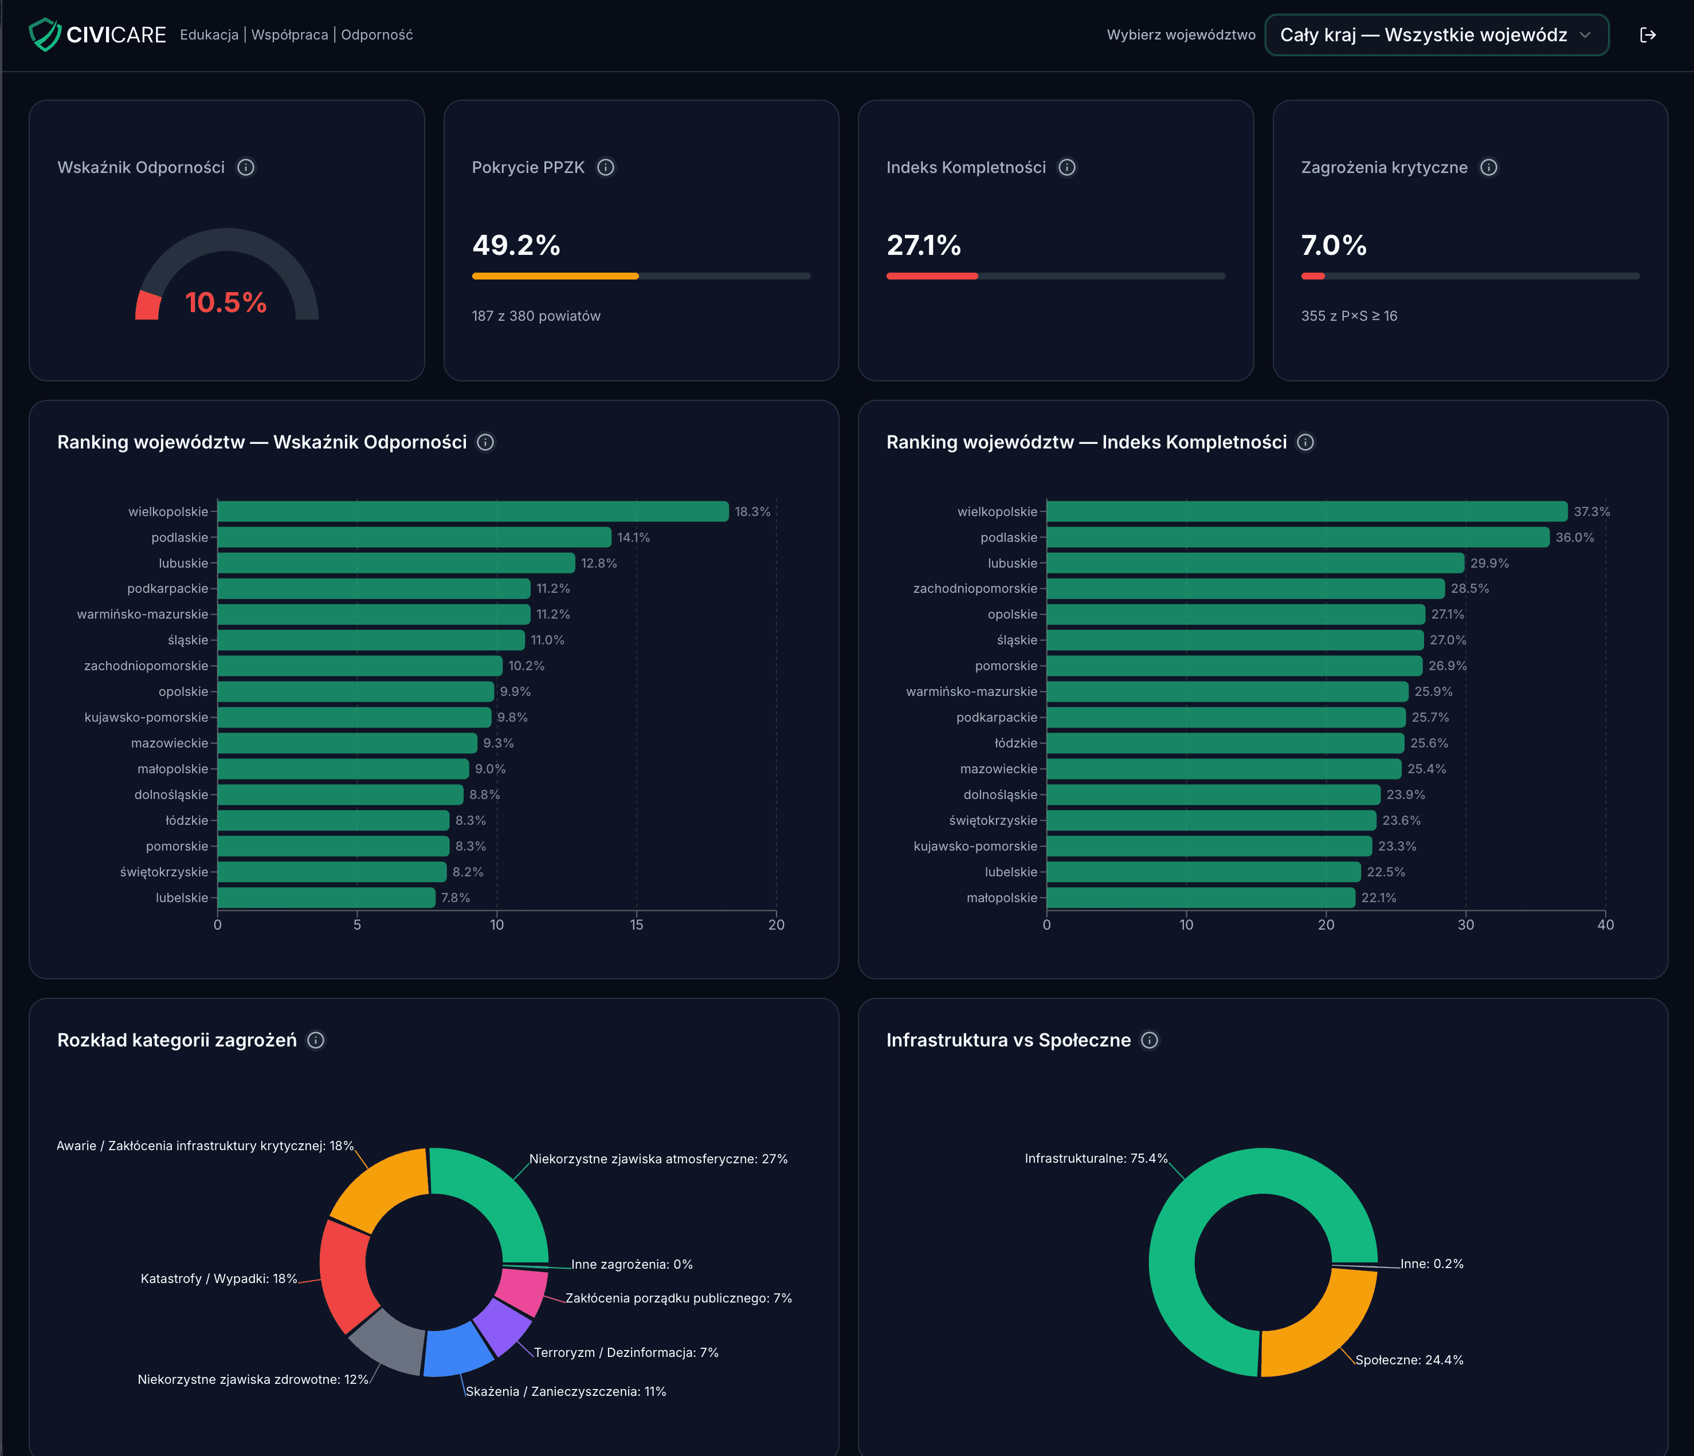Open the województwo selection dropdown

(x=1437, y=34)
